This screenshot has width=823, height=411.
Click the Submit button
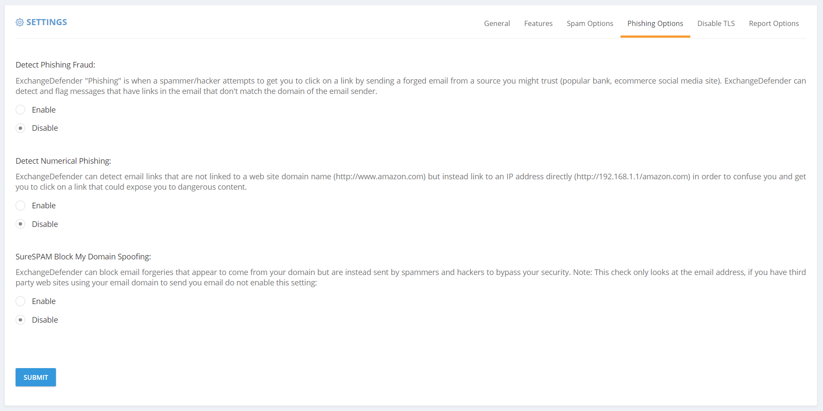(36, 377)
